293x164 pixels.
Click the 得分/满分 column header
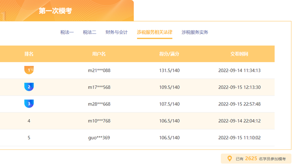(169, 54)
